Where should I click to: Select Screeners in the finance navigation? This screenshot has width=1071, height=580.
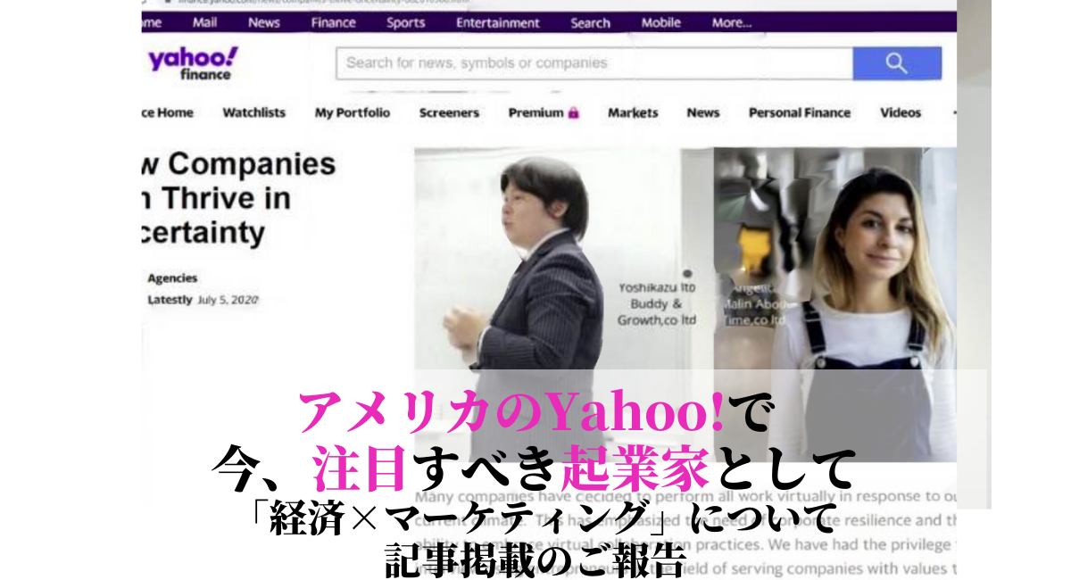pyautogui.click(x=450, y=112)
